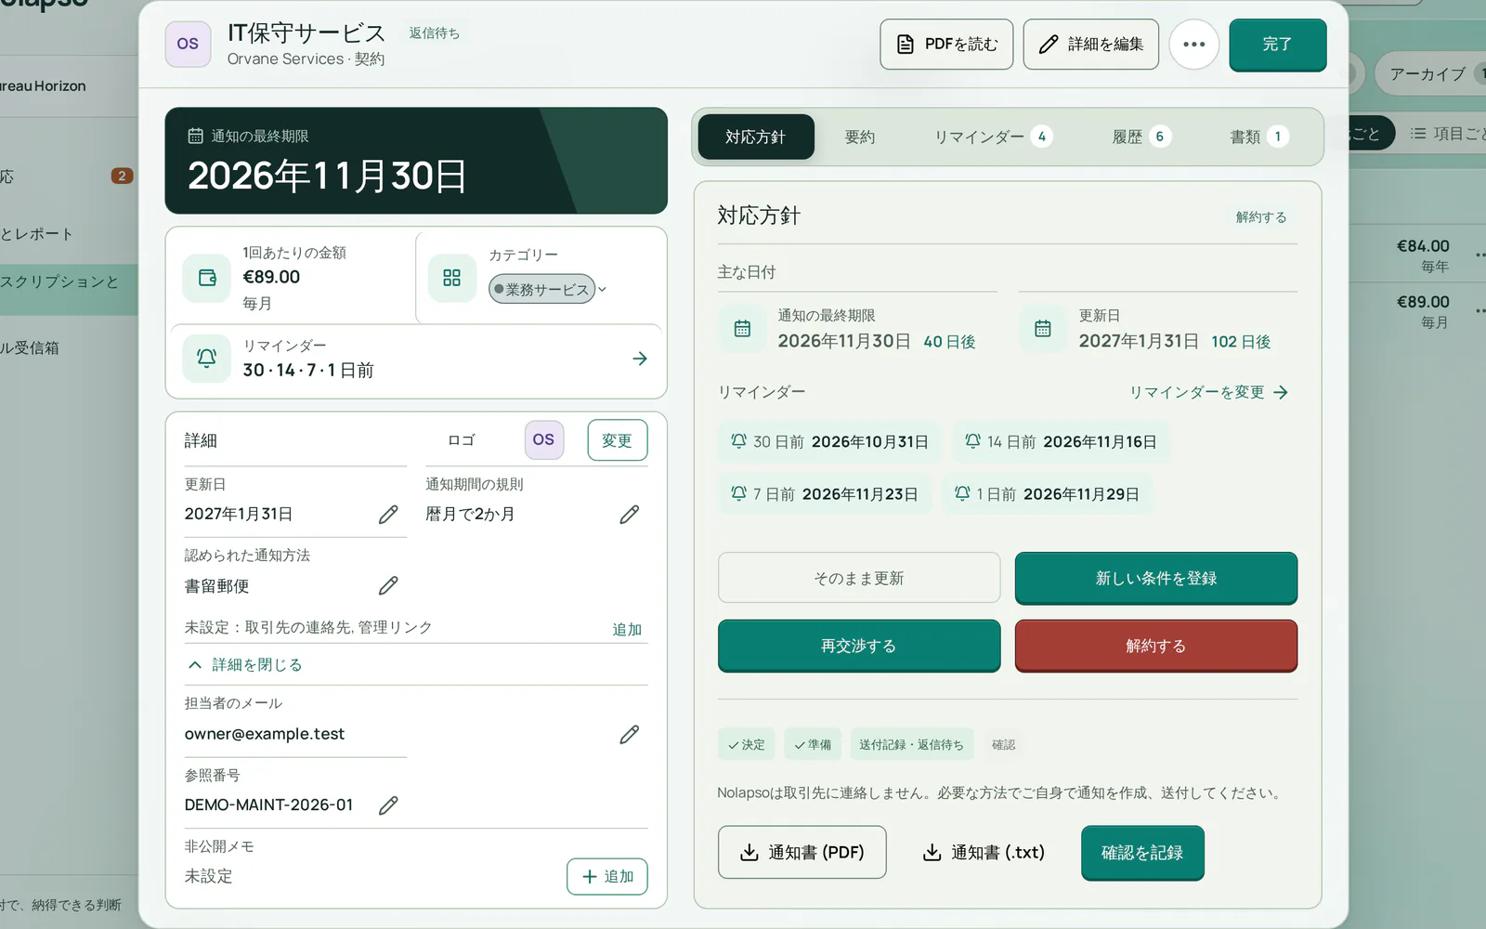Image resolution: width=1486 pixels, height=929 pixels.
Task: Click the OS logo thumbnail in 詳細
Action: pyautogui.click(x=543, y=439)
